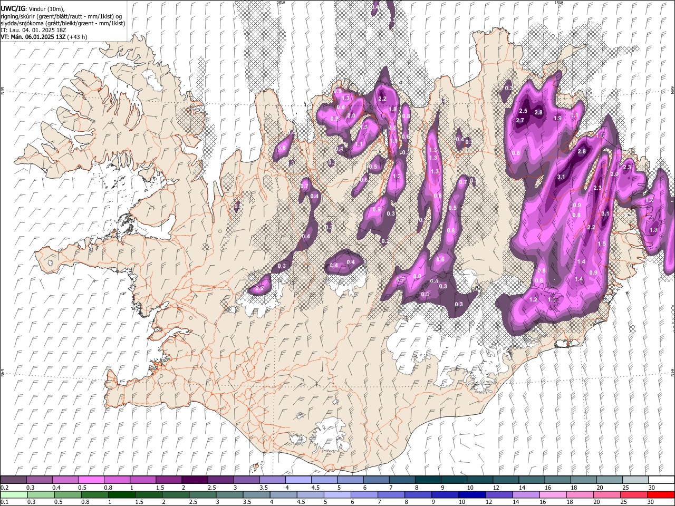This screenshot has height=506, width=675.
Task: Click the IT: Lau. 04. 01. 2025 18Z line
Action: pos(33,30)
